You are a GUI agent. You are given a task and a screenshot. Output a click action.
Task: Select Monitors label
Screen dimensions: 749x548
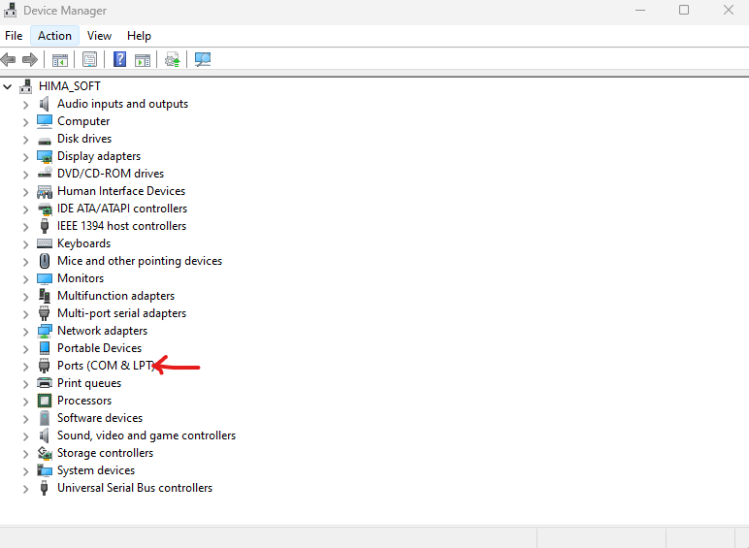[81, 278]
